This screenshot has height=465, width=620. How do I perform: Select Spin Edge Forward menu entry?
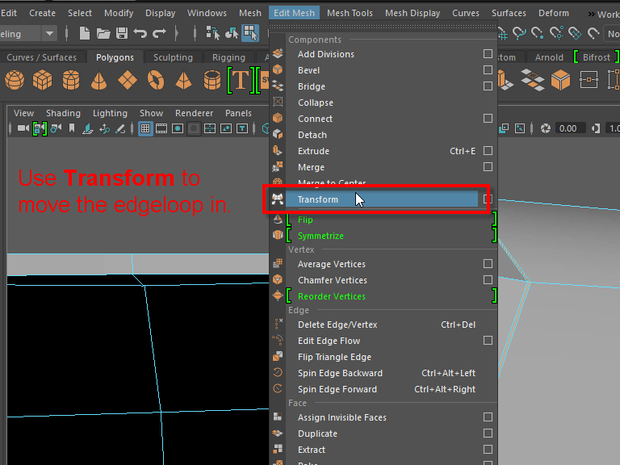point(337,389)
